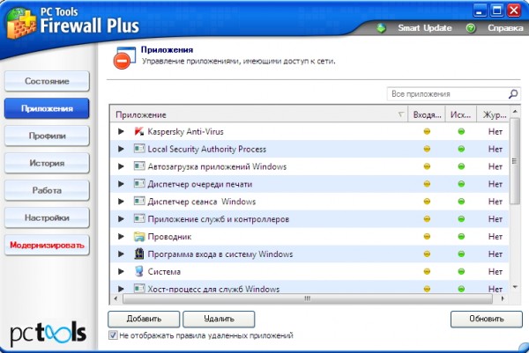529x353 pixels.
Task: Sort by the Приложение column header
Action: coord(258,114)
